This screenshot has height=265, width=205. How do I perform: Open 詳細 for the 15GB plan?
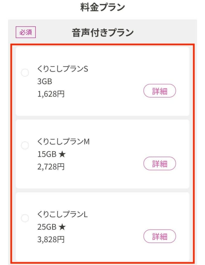[x=160, y=164]
